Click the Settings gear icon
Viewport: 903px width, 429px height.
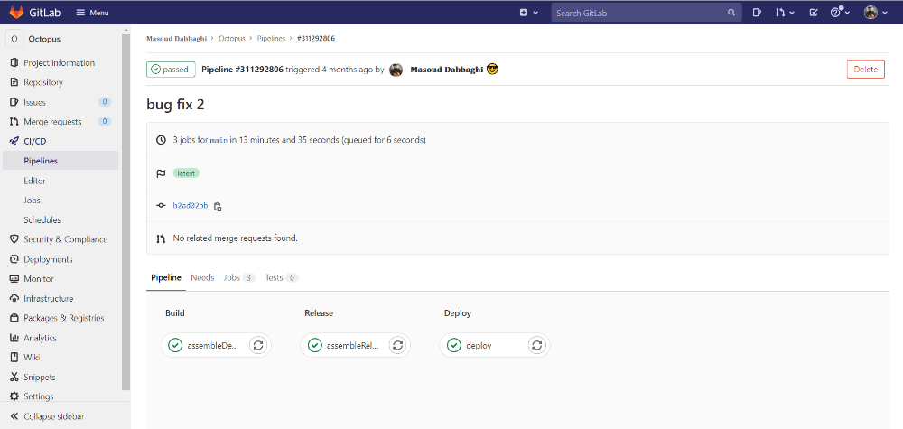[x=14, y=396]
